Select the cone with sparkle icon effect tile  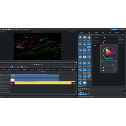(80, 63)
